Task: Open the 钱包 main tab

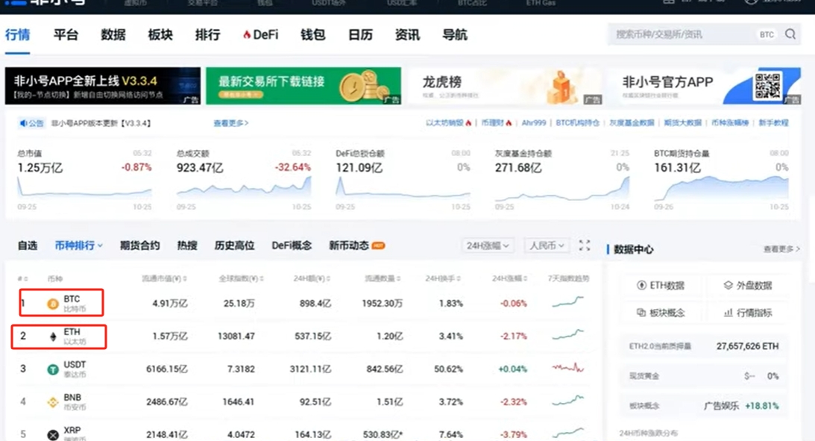Action: pyautogui.click(x=312, y=35)
